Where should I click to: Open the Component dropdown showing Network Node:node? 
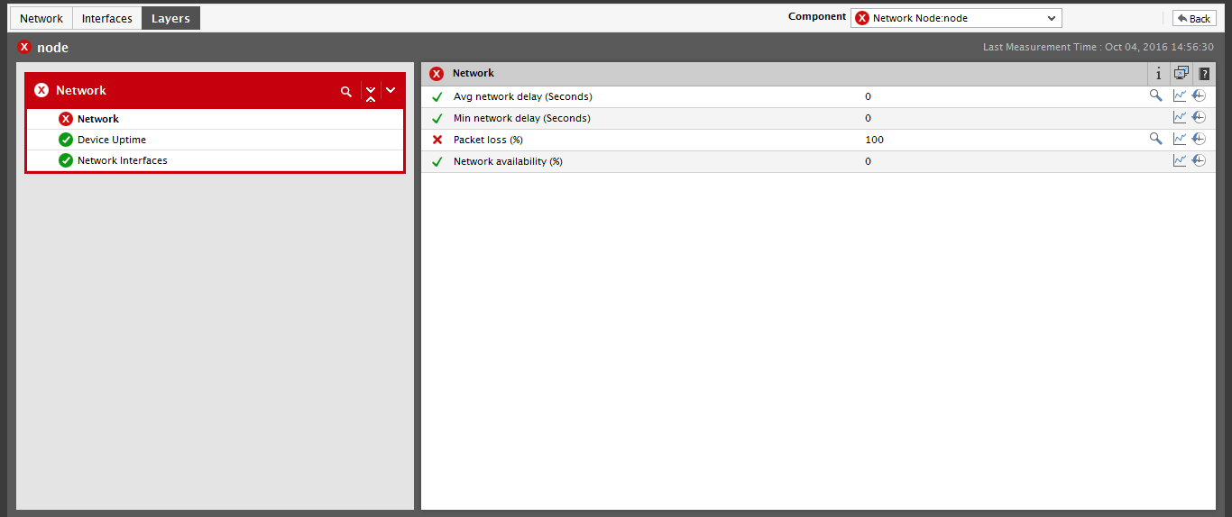[x=956, y=18]
